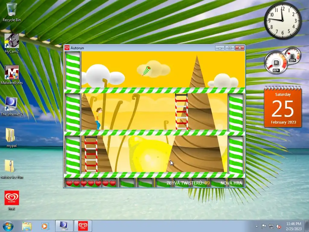Click the last heart life in the game bar
309x232 pixels.
[113, 183]
